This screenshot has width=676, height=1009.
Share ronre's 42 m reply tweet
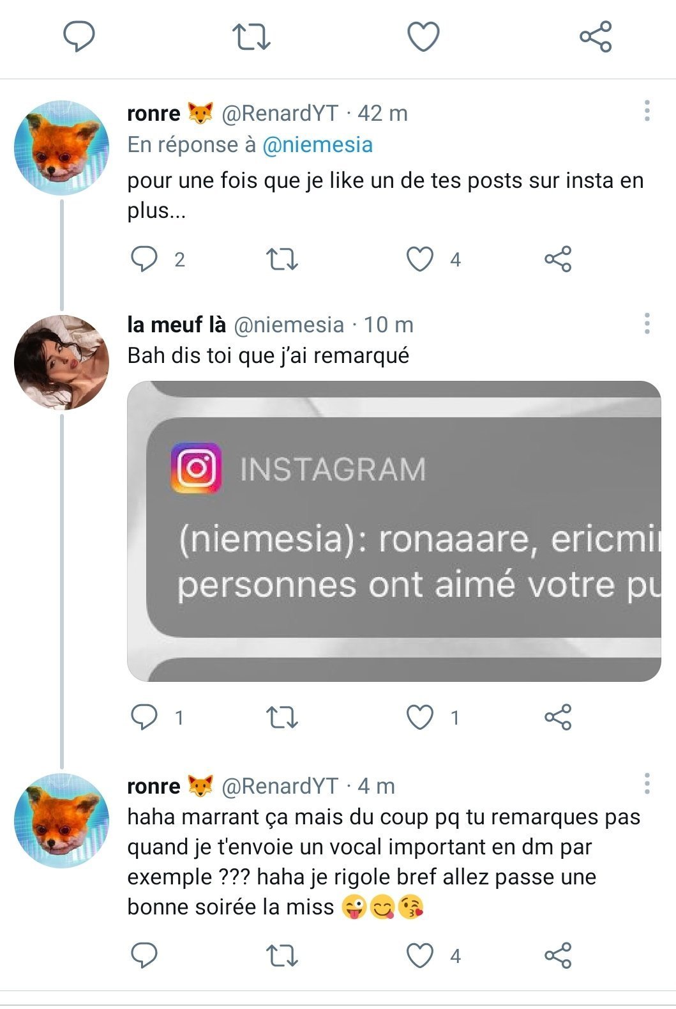(x=558, y=259)
